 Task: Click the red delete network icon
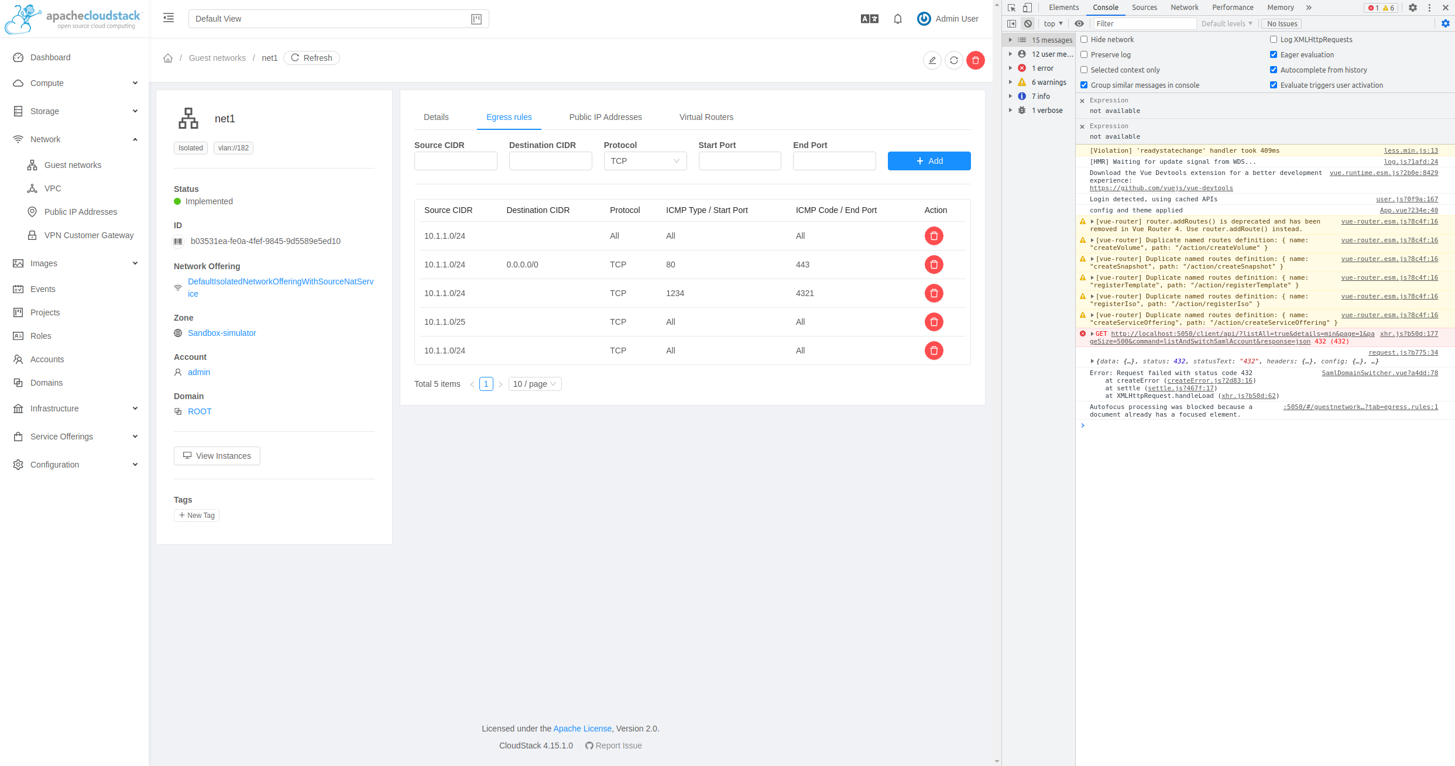[x=975, y=60]
